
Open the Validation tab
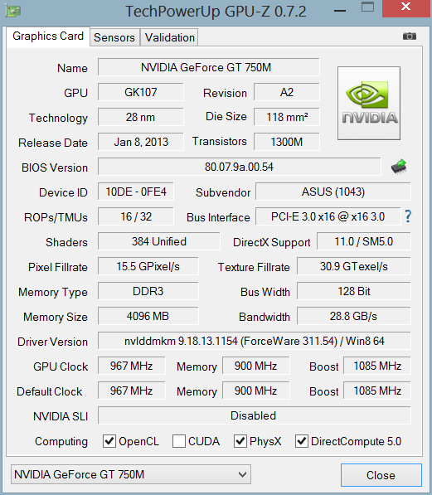point(170,37)
